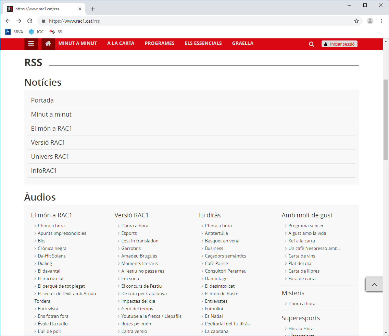
Task: Open the hamburger menu in red navbar
Action: click(31, 44)
